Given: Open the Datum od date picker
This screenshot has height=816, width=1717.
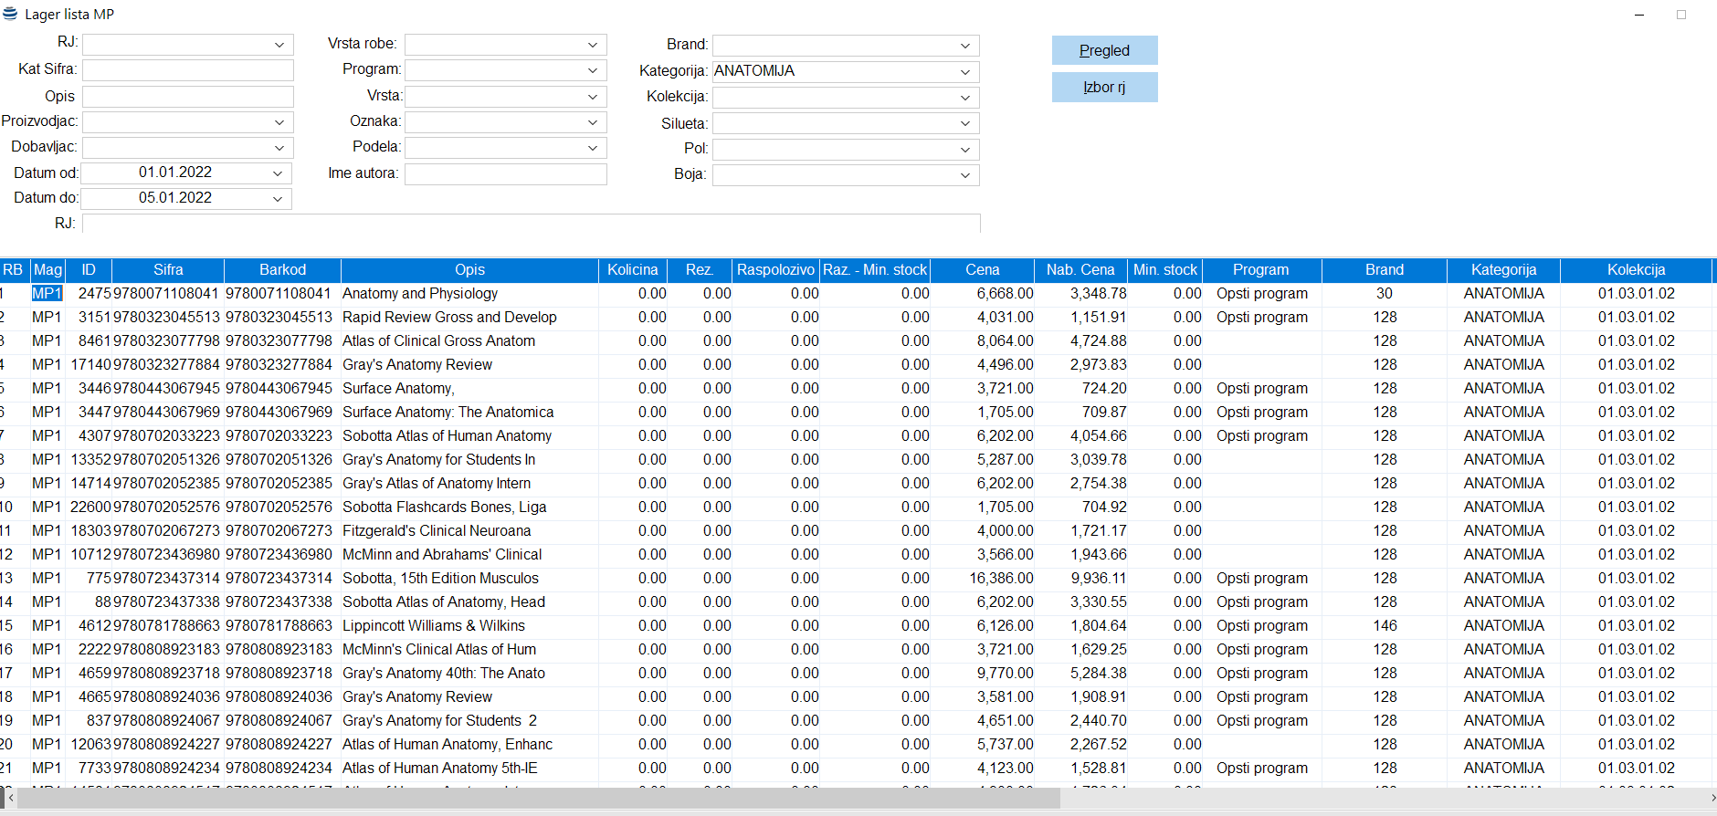Looking at the screenshot, I should coord(278,173).
